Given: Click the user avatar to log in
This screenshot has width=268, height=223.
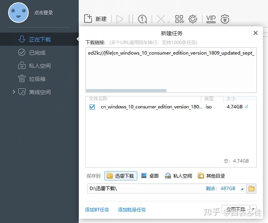Looking at the screenshot, I should point(18,13).
